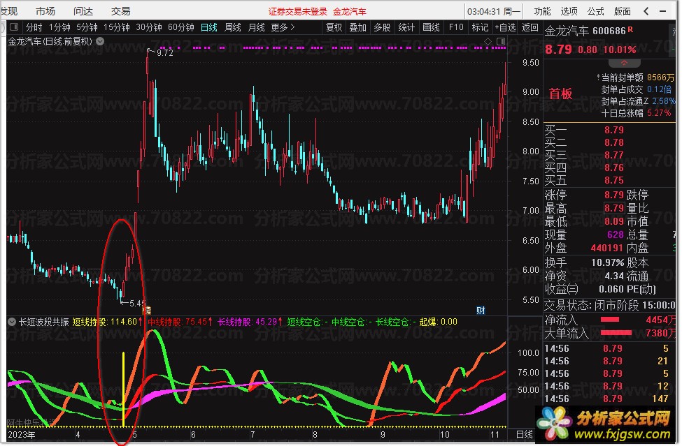Click the 标记 mark button
Image resolution: width=682 pixels, height=446 pixels.
[x=480, y=27]
